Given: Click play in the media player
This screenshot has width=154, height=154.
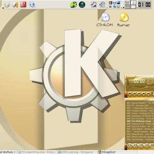Looking at the screenshot, I should [135, 94].
